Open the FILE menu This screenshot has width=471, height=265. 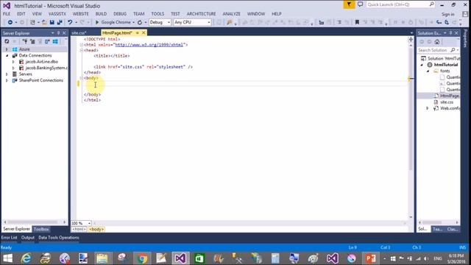tap(7, 14)
